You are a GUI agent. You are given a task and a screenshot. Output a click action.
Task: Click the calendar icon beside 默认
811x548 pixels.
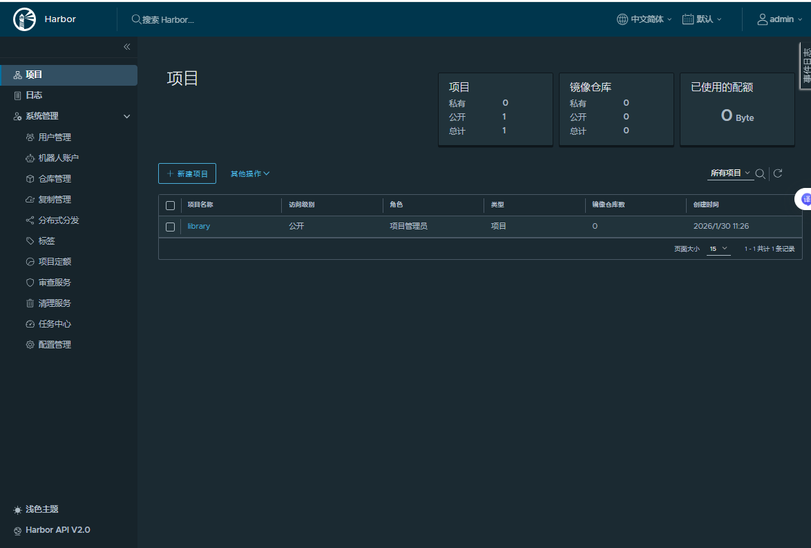(688, 19)
